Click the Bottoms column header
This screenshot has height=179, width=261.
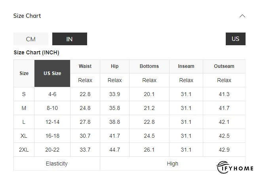(x=149, y=66)
